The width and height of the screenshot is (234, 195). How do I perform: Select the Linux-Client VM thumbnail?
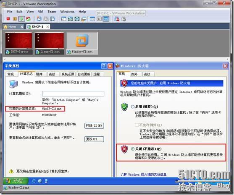pyautogui.click(x=50, y=43)
